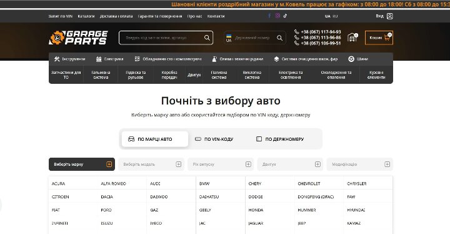Select Кузовні елементи category
The image size is (450, 234).
376,74
